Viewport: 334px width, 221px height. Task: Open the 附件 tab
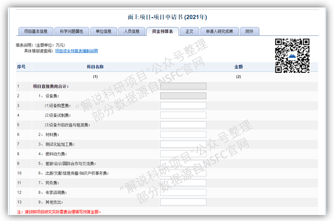pos(249,31)
